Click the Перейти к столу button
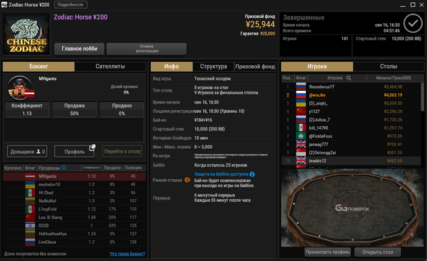 (x=122, y=151)
